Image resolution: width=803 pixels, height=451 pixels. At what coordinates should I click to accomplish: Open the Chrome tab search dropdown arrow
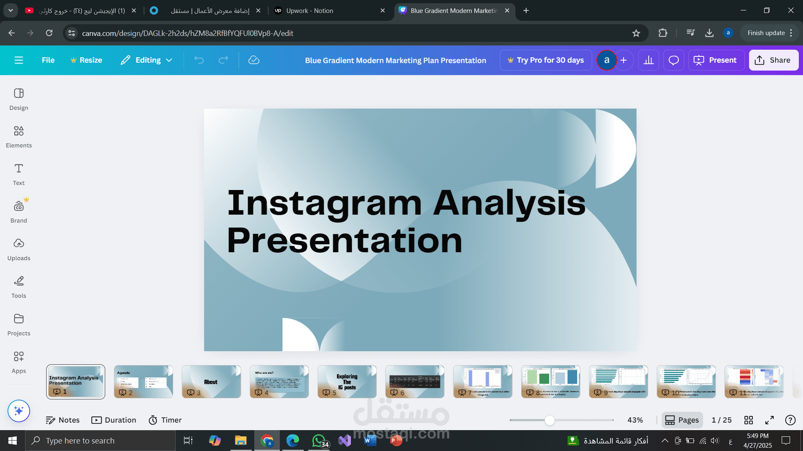click(10, 10)
